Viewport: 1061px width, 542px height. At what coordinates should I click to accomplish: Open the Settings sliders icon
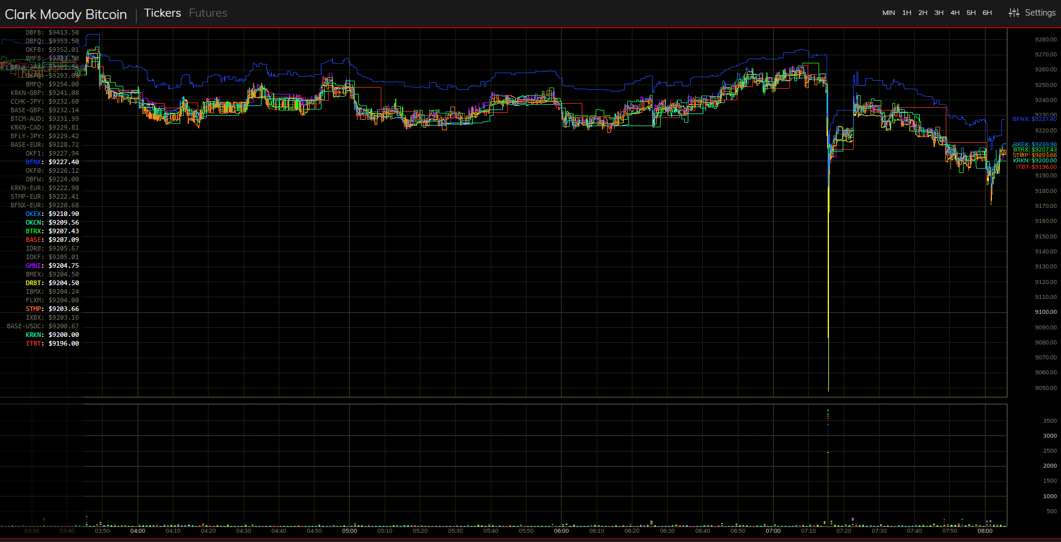click(x=1014, y=13)
